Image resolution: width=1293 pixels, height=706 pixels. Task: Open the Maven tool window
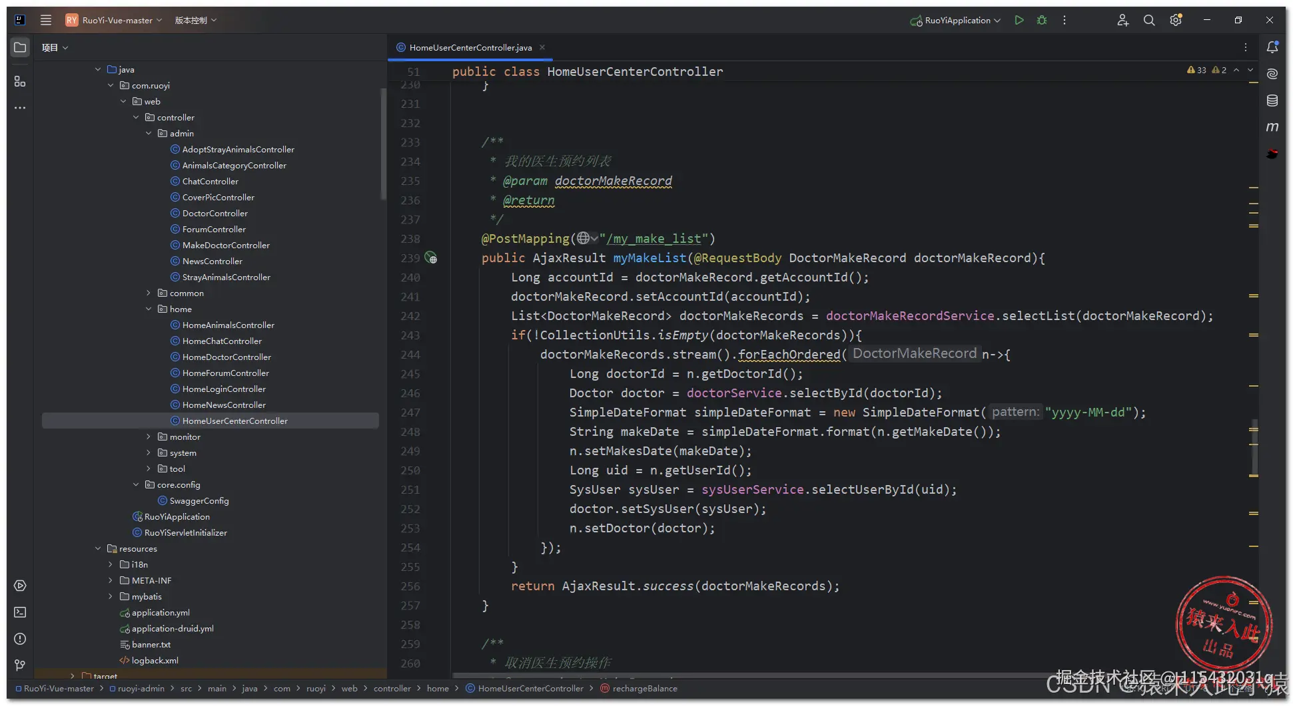pyautogui.click(x=1272, y=127)
